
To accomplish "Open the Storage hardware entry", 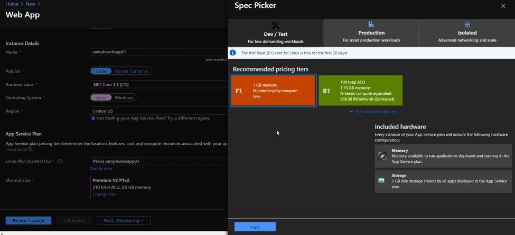I will [x=443, y=181].
